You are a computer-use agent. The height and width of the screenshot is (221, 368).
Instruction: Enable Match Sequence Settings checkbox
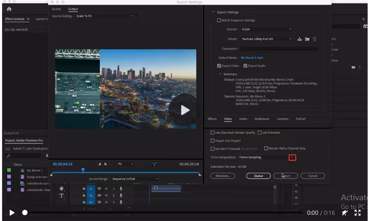coord(219,20)
